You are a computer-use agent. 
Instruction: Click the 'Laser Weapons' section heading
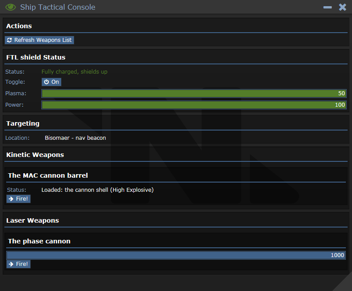[x=33, y=220]
